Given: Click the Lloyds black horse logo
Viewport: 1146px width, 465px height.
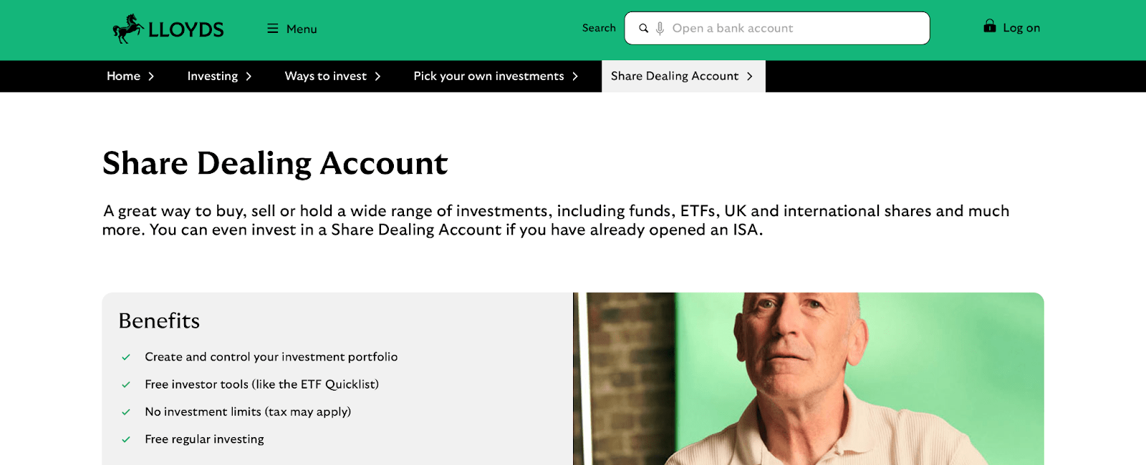Looking at the screenshot, I should [x=128, y=29].
